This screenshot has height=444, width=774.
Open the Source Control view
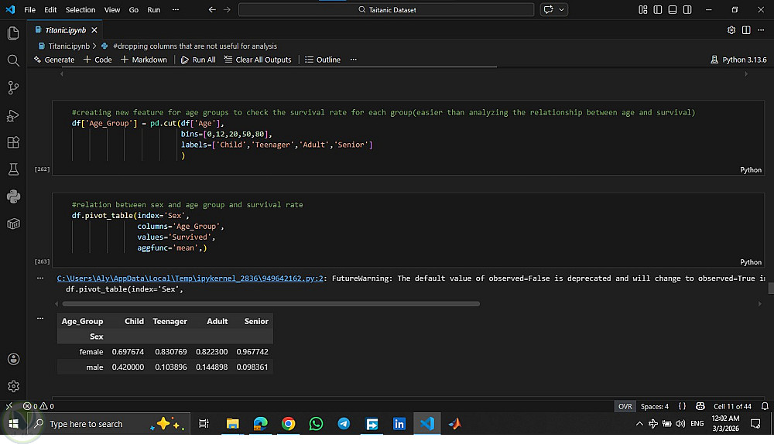pyautogui.click(x=12, y=87)
